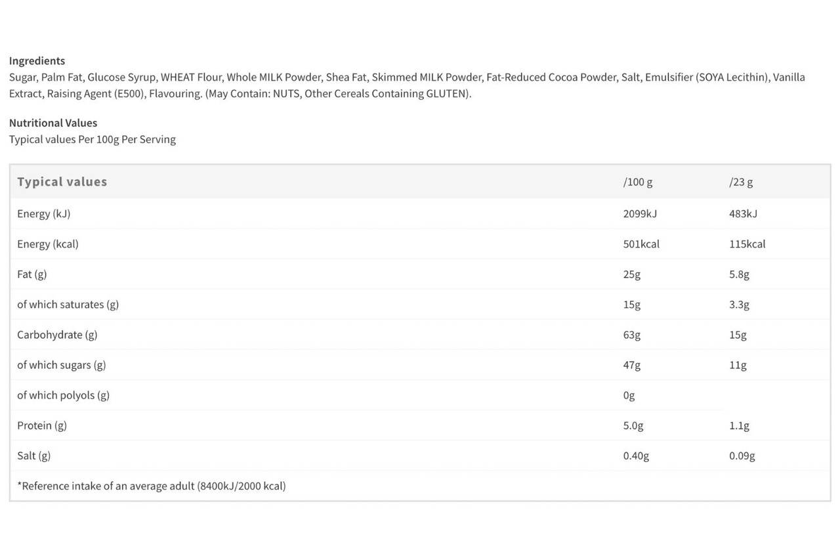The height and width of the screenshot is (560, 840).
Task: Click the 'Typical values Per 100g Per Serving' text
Action: click(x=93, y=139)
